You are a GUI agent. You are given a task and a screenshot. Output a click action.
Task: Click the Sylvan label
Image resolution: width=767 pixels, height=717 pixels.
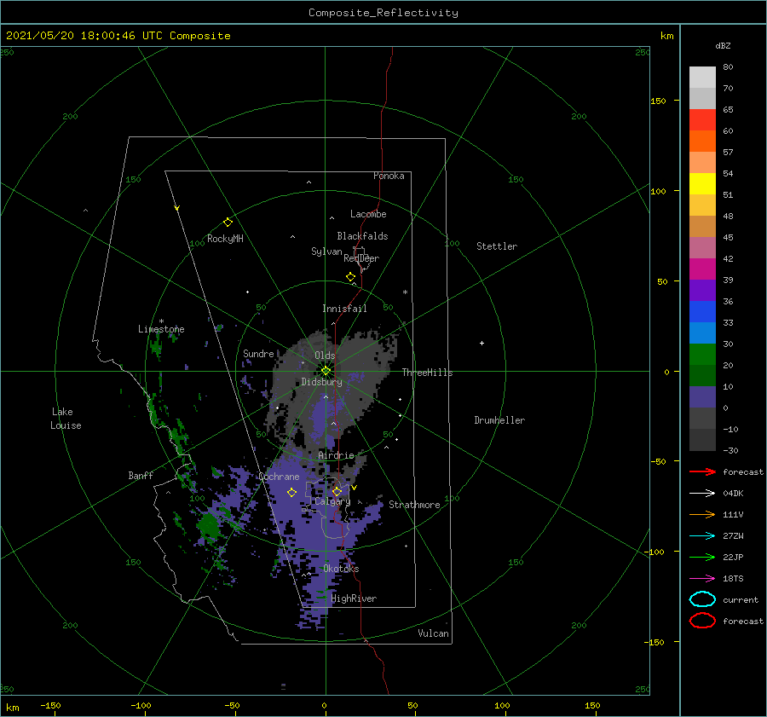point(326,252)
